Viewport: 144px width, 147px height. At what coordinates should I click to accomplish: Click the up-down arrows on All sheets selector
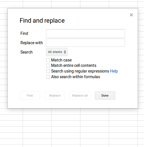click(65, 52)
